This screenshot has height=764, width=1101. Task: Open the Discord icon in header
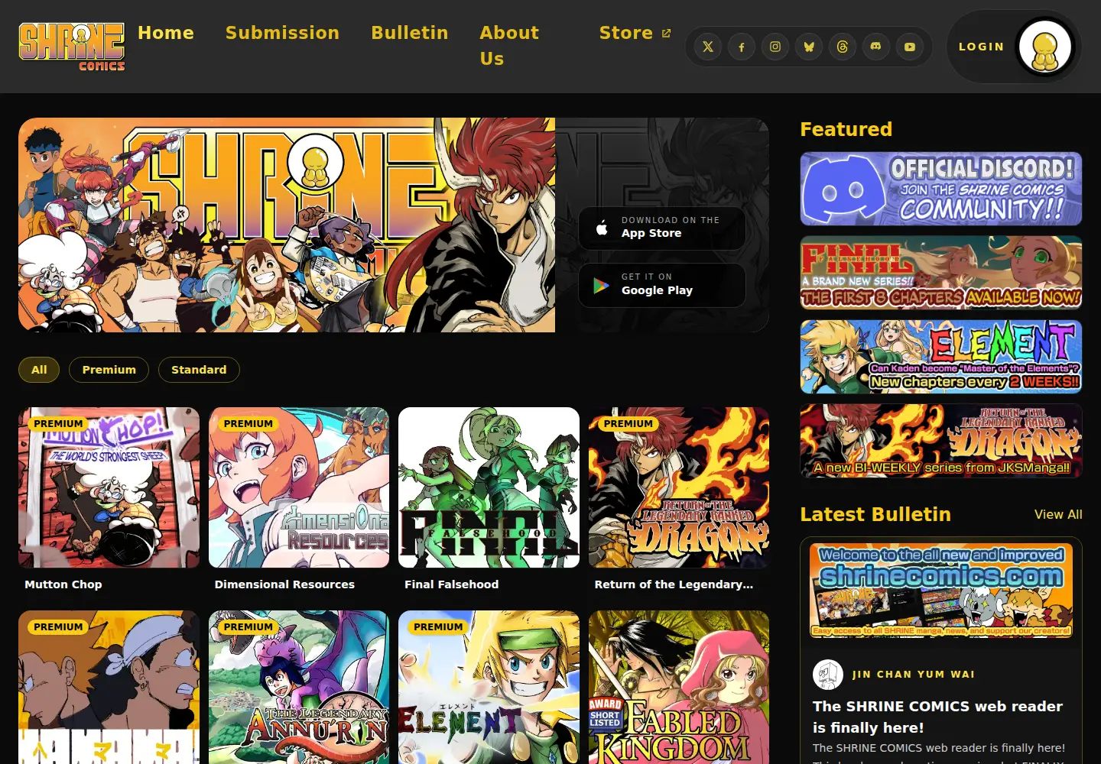pyautogui.click(x=876, y=47)
